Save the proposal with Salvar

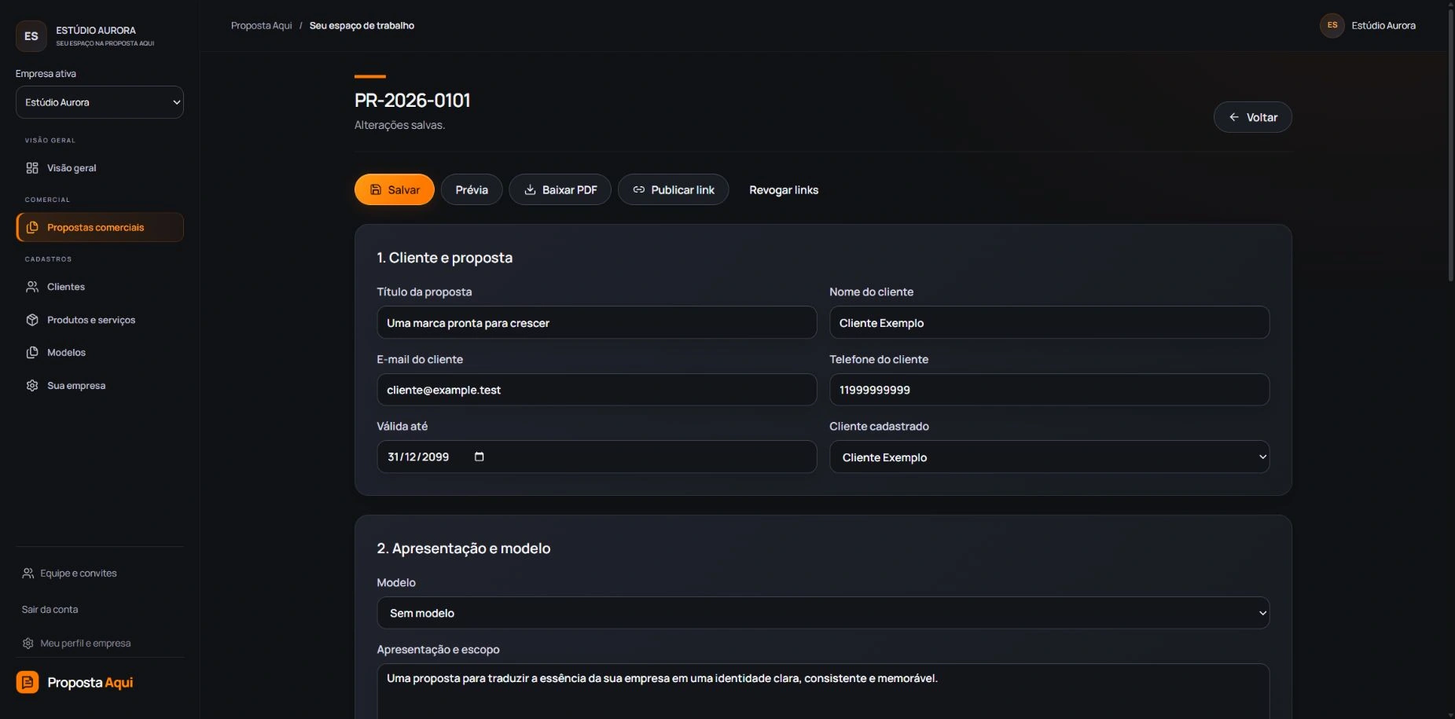point(395,189)
